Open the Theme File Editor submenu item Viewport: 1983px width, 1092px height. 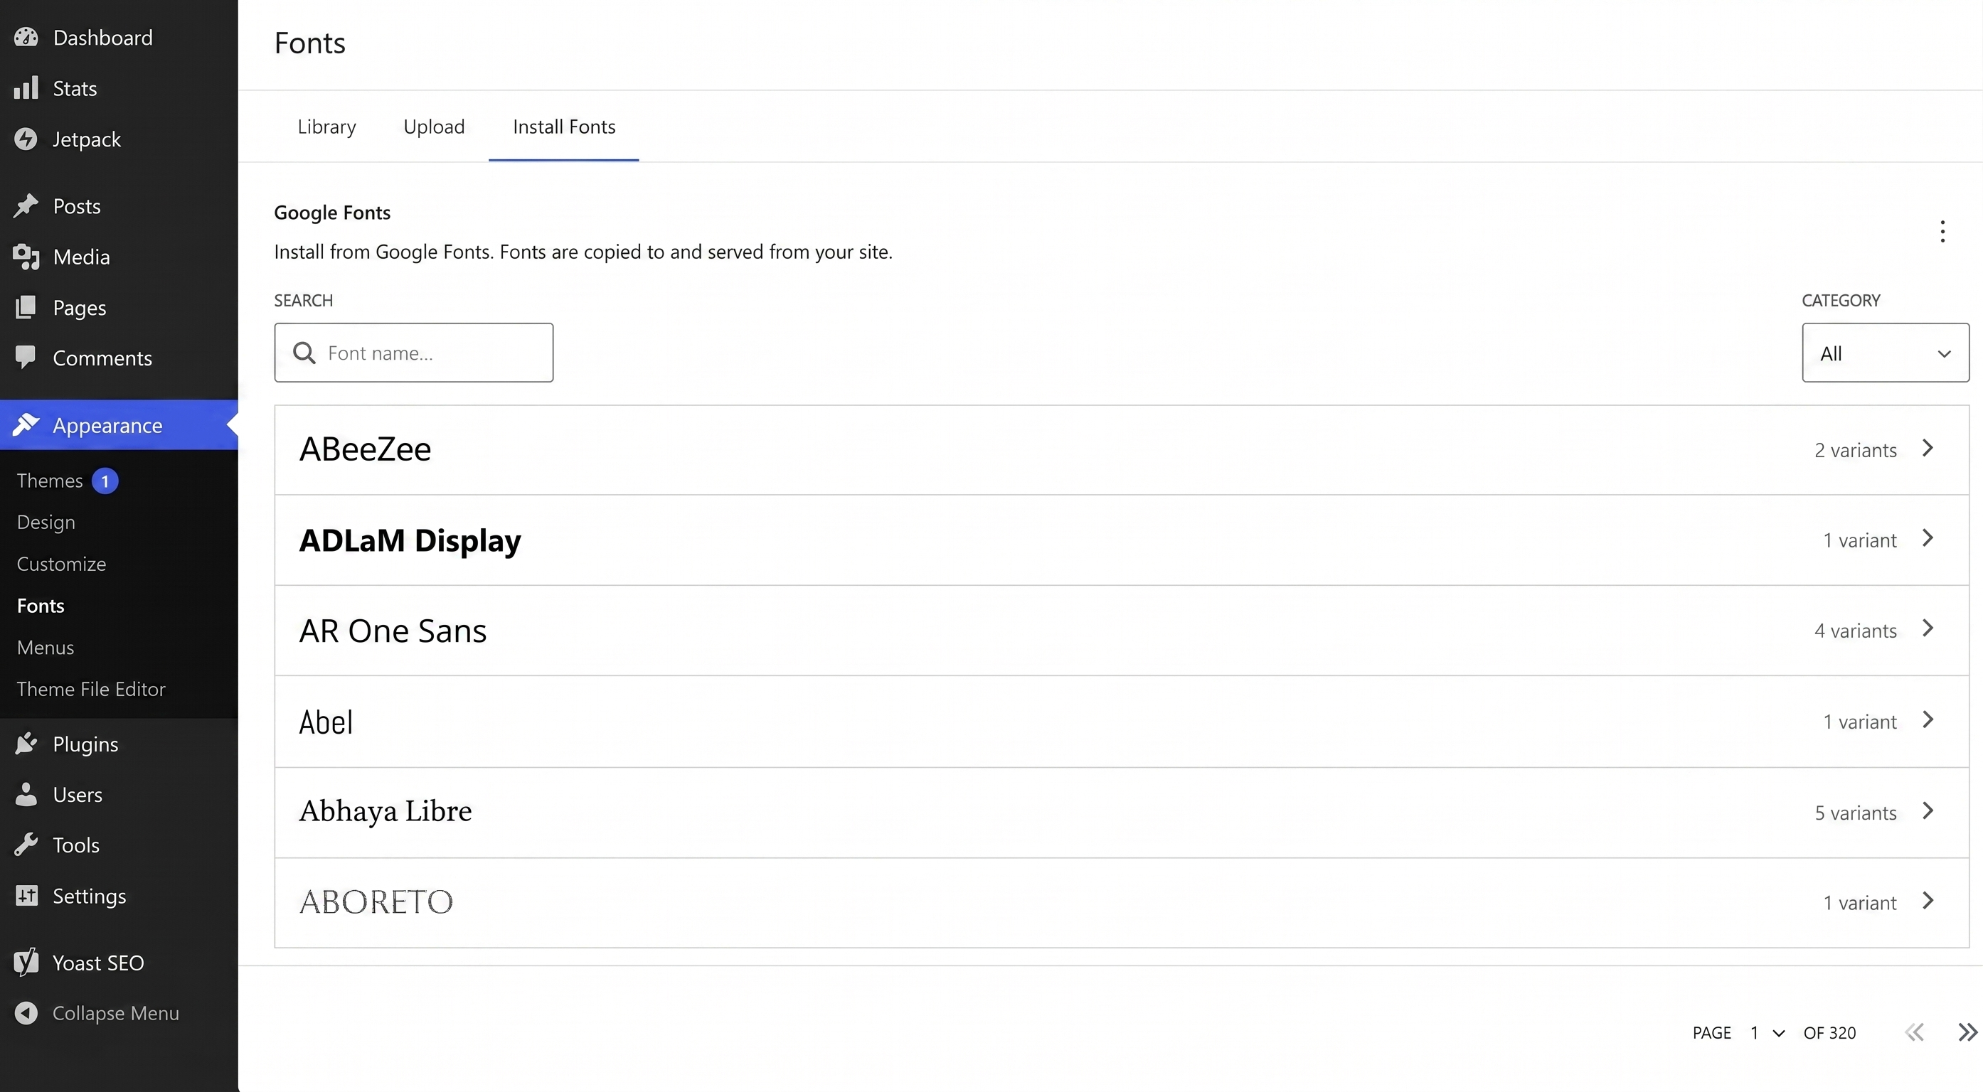pyautogui.click(x=91, y=689)
